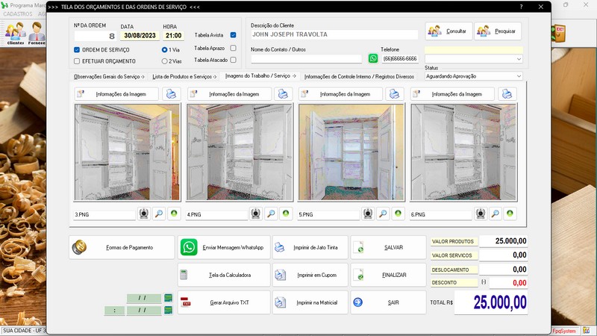Click the green WhatsApp icon beside Telefone
This screenshot has width=597, height=336.
(373, 58)
